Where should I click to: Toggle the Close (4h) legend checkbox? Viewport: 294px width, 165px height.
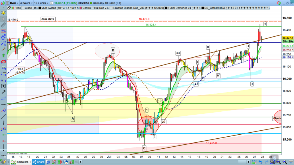pyautogui.click(x=23, y=8)
